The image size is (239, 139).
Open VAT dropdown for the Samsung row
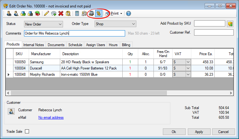pyautogui.click(x=188, y=62)
